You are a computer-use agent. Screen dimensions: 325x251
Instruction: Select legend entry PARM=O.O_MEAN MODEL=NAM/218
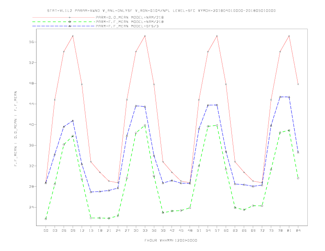130,17
